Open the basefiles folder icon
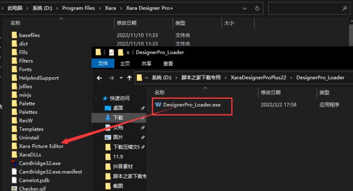The width and height of the screenshot is (353, 191). click(15, 35)
